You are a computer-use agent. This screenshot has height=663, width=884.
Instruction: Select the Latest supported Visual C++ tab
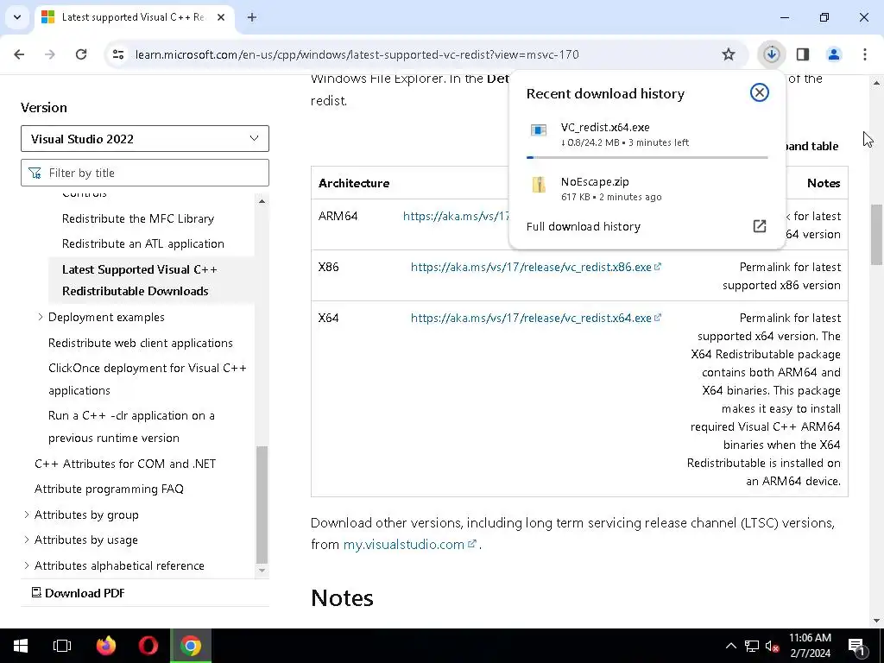134,17
